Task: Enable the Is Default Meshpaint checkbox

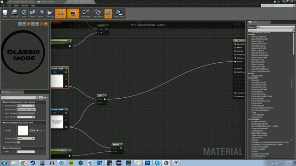Action: (x=18, y=142)
